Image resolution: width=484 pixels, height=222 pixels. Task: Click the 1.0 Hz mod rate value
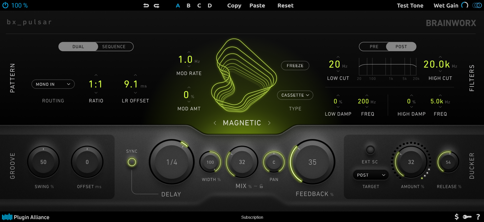coord(189,60)
